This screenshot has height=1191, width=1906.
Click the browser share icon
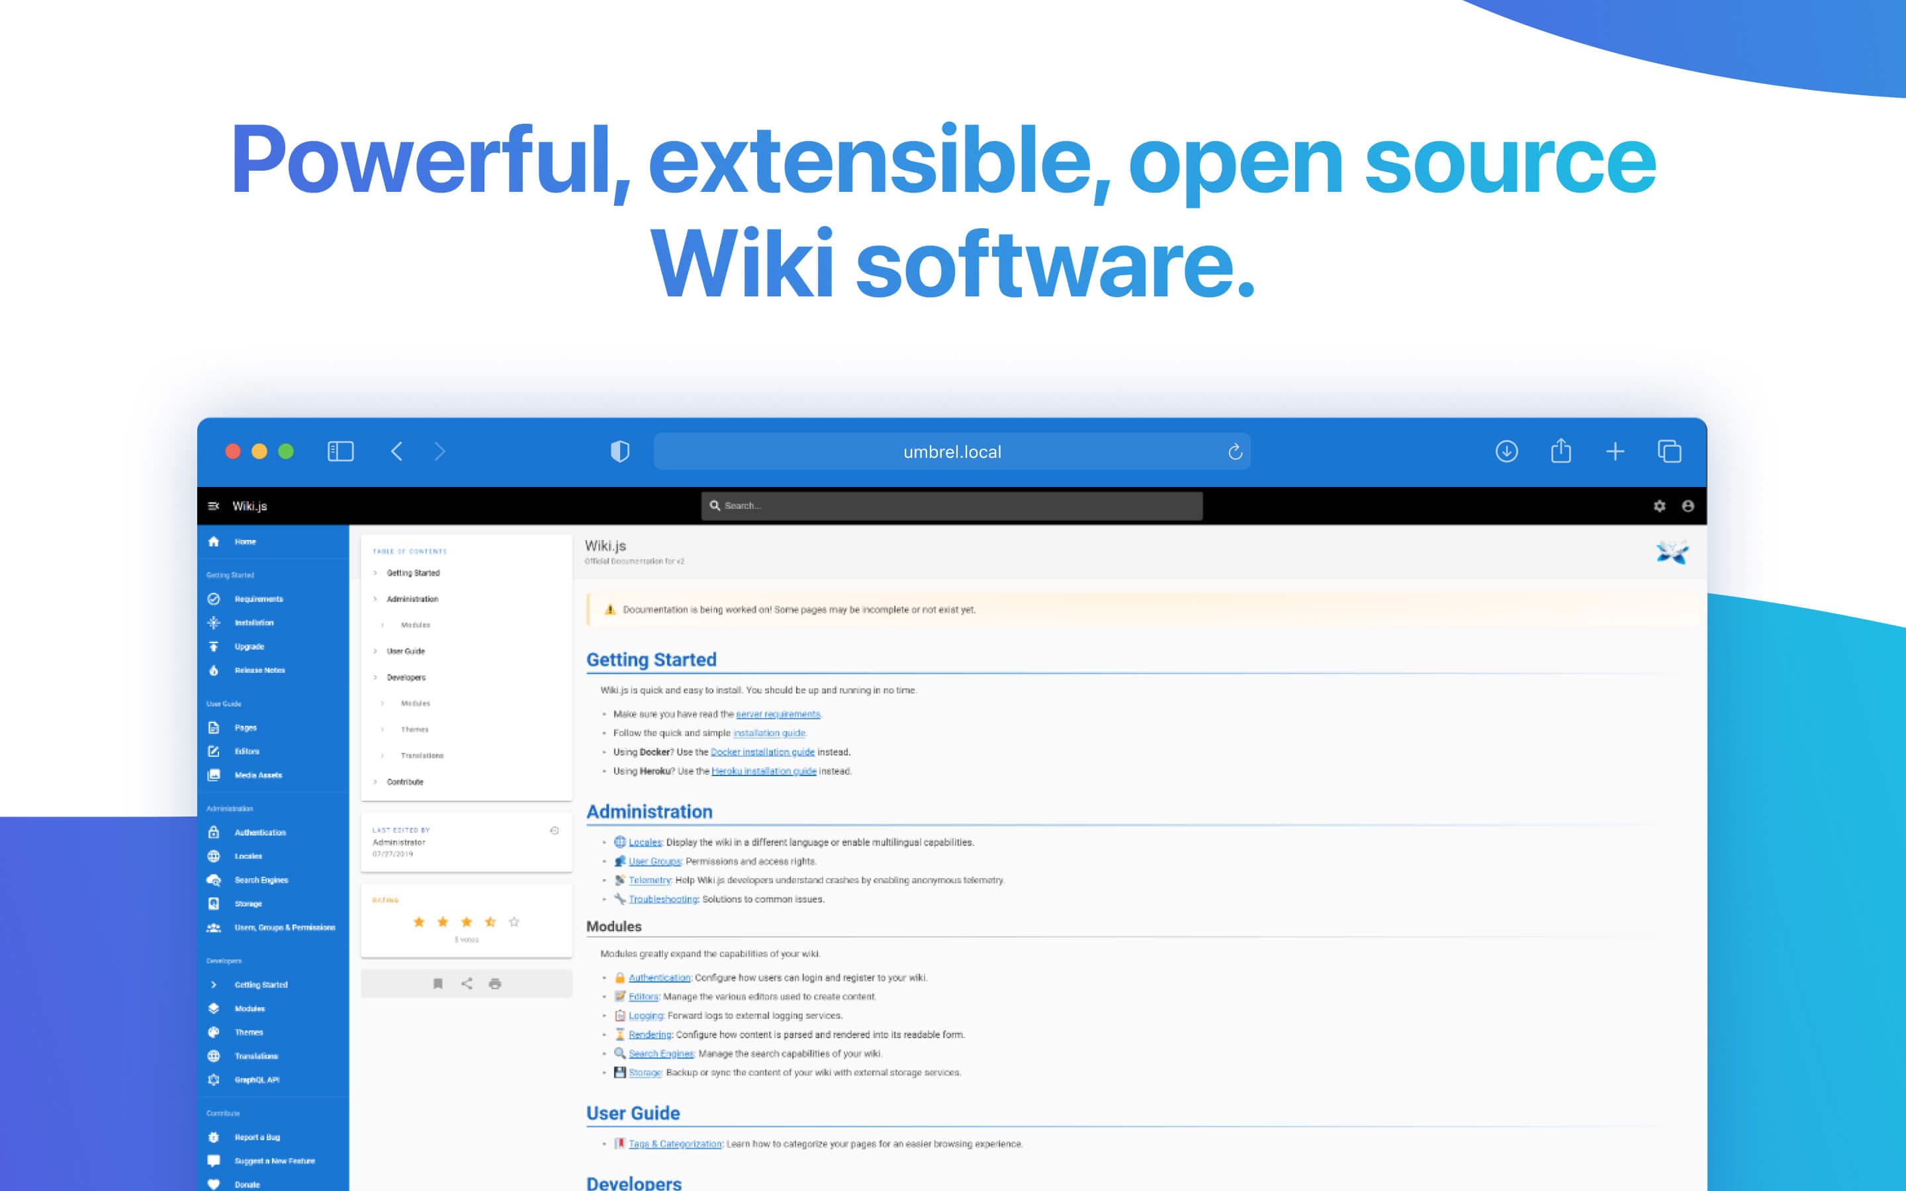pyautogui.click(x=1561, y=451)
